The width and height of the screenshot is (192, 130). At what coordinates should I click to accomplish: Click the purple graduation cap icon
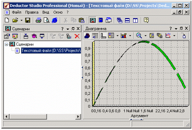click(x=34, y=36)
